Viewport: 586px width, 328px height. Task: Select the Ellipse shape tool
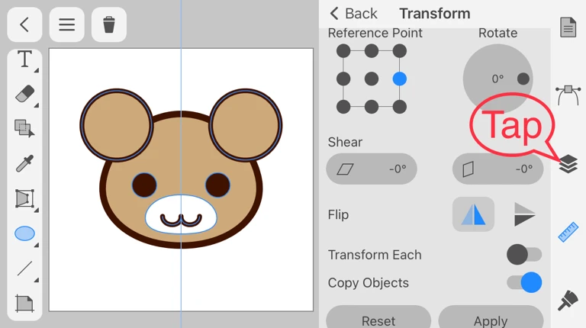pyautogui.click(x=24, y=233)
